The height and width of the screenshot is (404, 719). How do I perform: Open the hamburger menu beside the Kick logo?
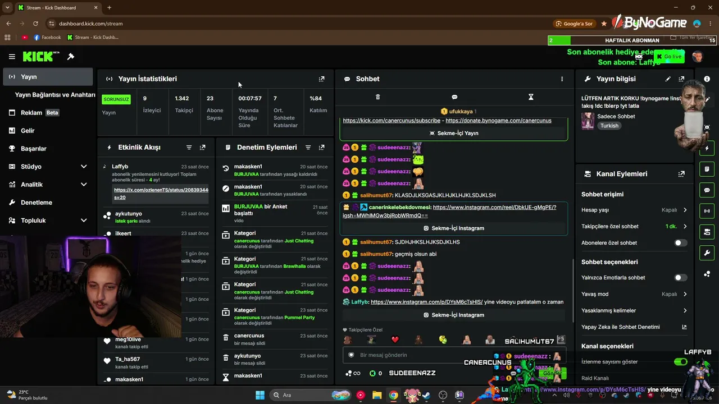[12, 57]
